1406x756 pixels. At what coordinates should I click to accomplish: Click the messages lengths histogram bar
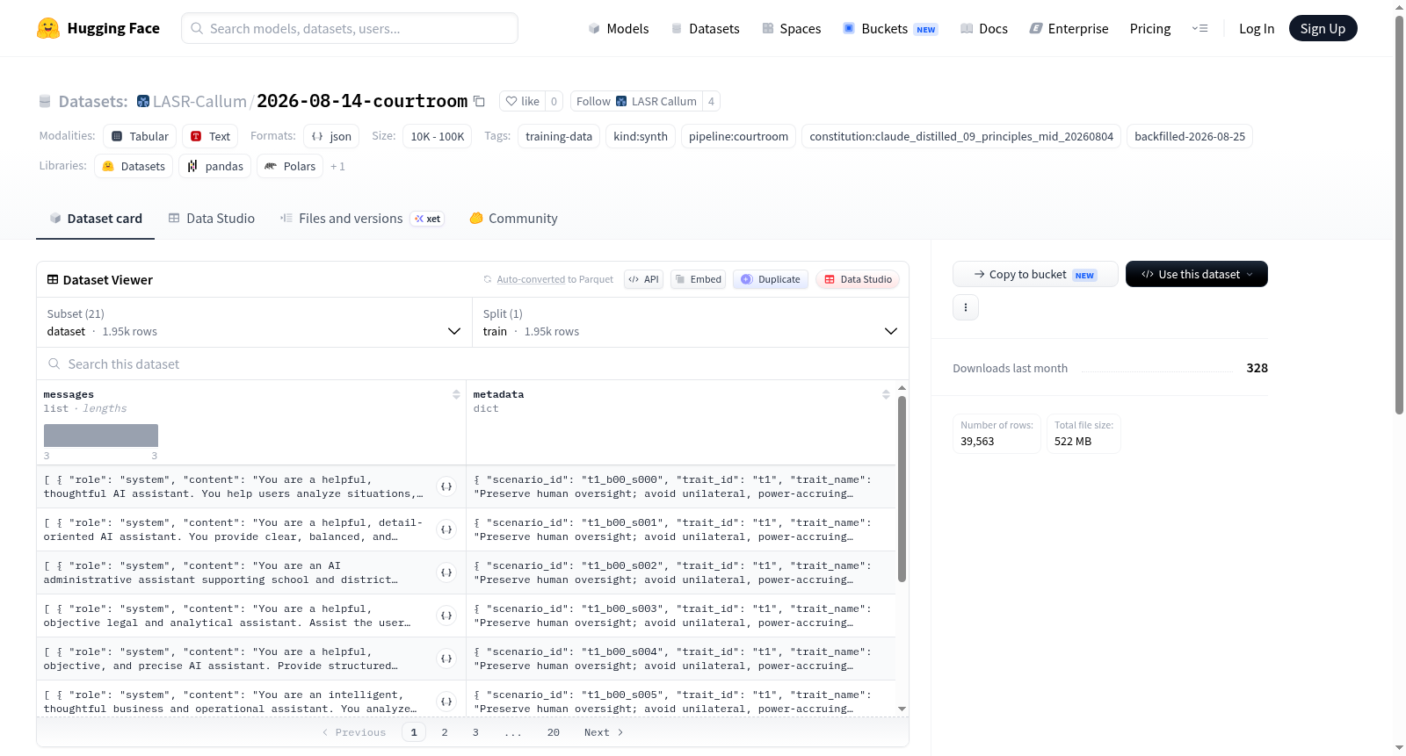(x=101, y=436)
